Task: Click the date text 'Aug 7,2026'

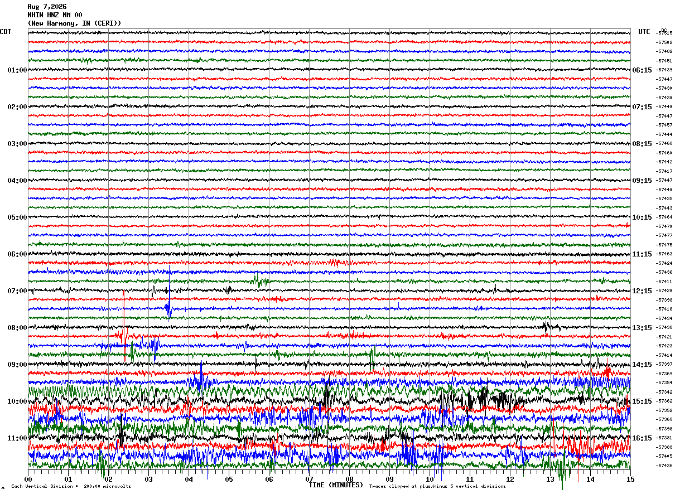Action: 47,7
